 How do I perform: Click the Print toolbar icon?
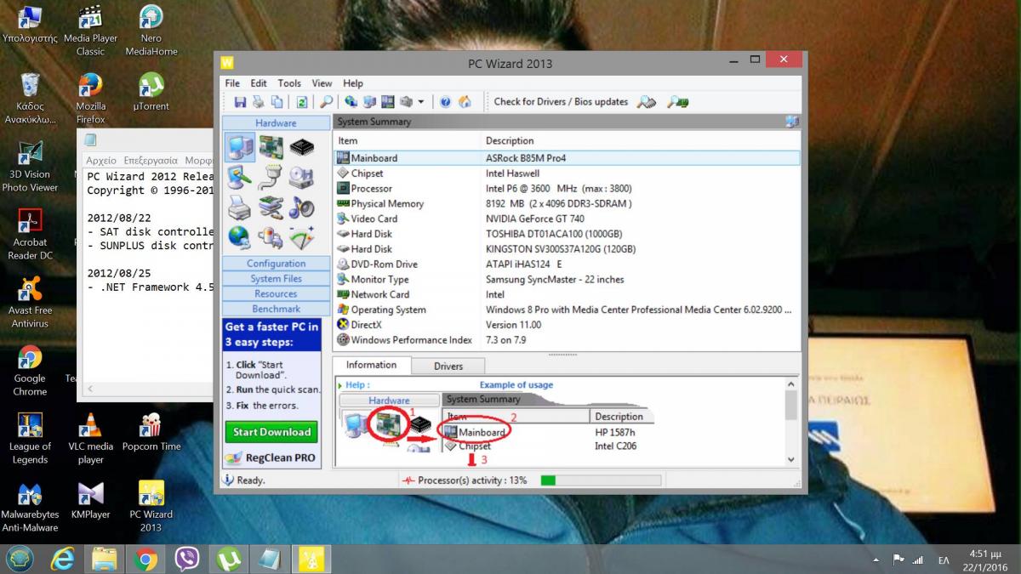click(x=258, y=102)
